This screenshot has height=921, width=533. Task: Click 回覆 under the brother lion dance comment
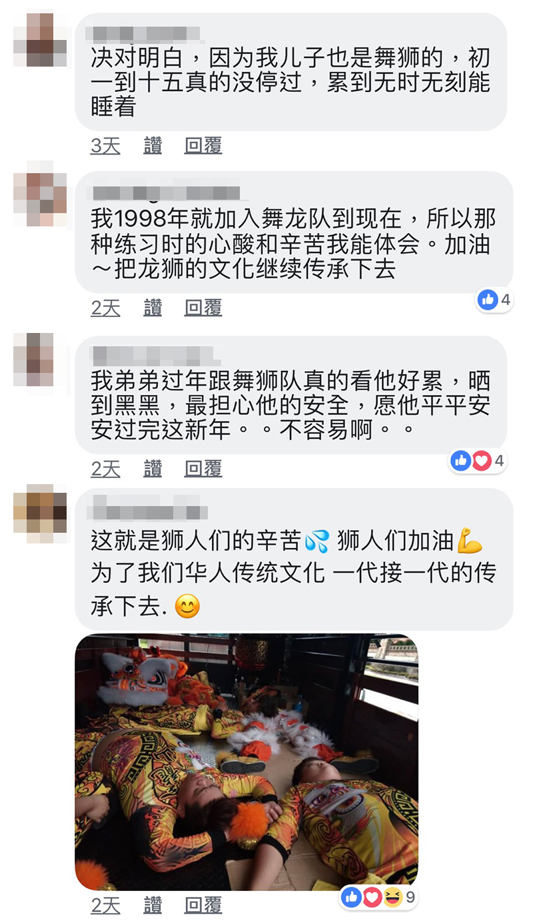203,469
